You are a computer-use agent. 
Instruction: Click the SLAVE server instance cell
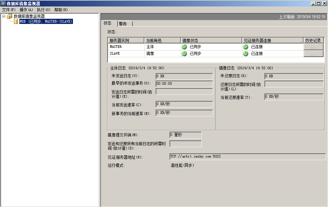(x=126, y=54)
